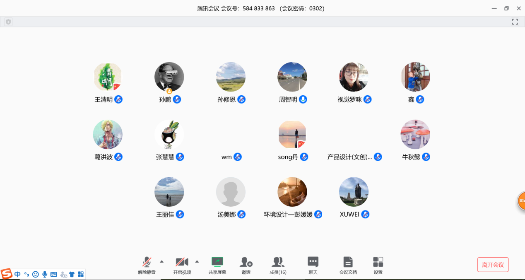Toggle Sogou Chinese/English input mode 中

[x=17, y=274]
